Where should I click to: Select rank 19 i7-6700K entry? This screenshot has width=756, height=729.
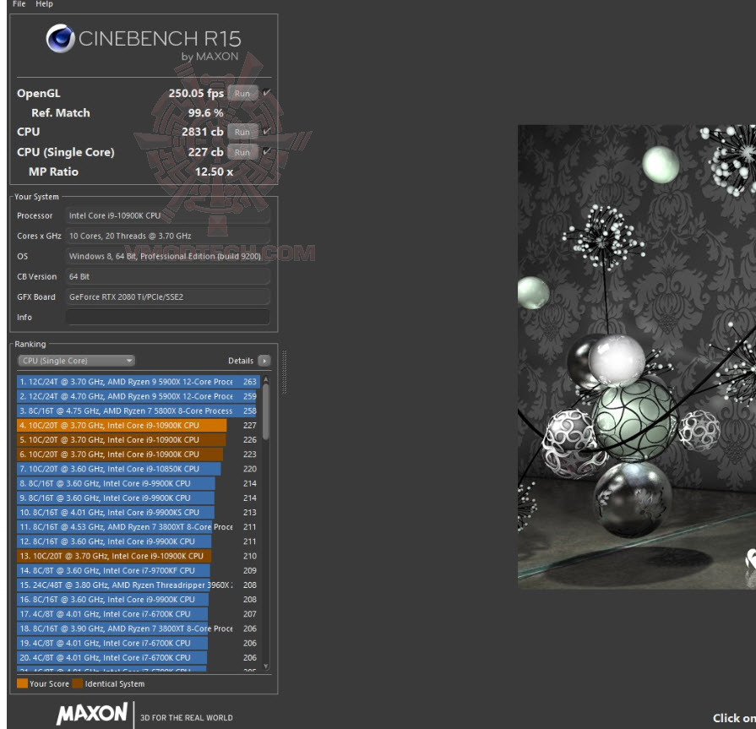pos(139,643)
